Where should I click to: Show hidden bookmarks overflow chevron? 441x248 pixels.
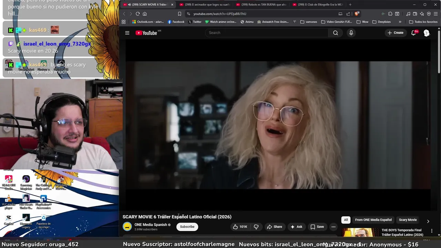click(x=400, y=22)
